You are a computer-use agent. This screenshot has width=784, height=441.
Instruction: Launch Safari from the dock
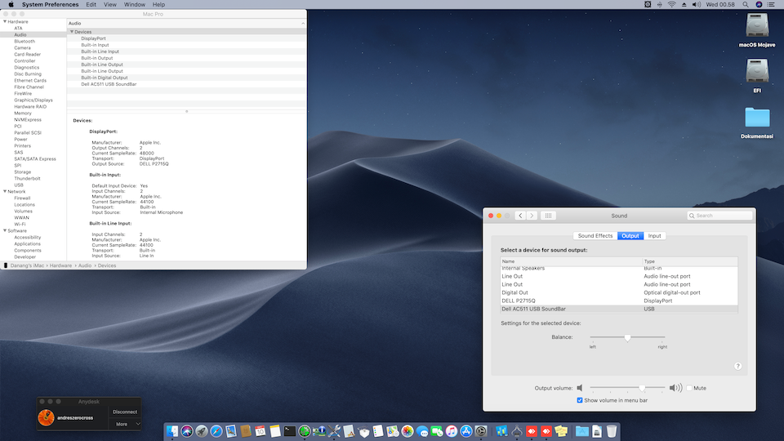click(x=217, y=430)
